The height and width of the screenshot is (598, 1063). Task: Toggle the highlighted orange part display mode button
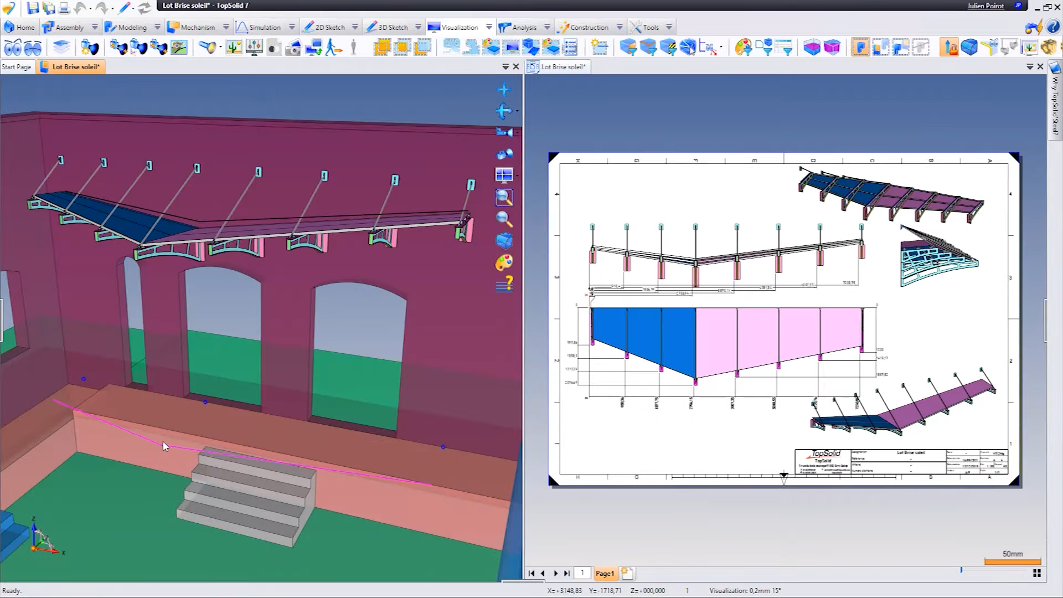coord(860,48)
